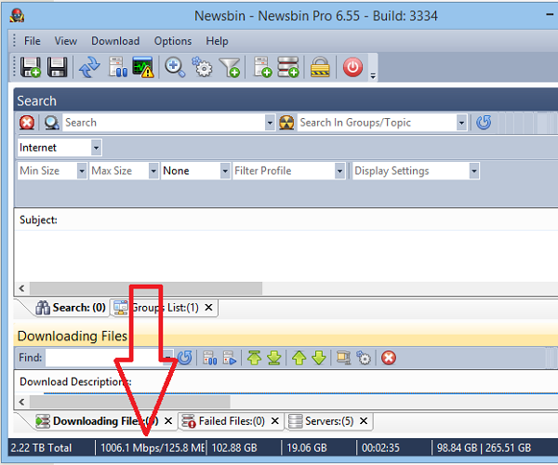Move selected download up one

pyautogui.click(x=299, y=357)
